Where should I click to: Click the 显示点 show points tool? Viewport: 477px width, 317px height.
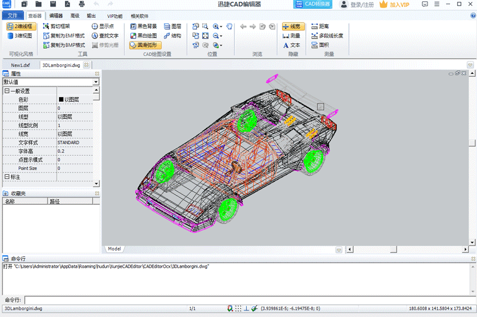point(103,26)
